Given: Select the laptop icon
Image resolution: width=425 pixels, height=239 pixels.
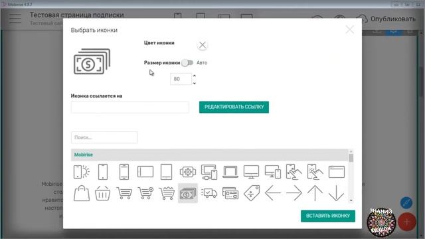Looking at the screenshot, I should pos(230,172).
